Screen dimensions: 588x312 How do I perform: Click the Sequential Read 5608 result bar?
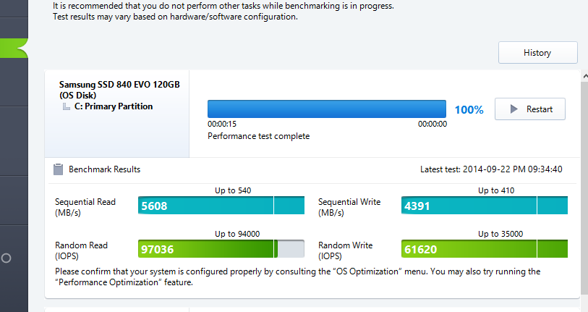221,206
